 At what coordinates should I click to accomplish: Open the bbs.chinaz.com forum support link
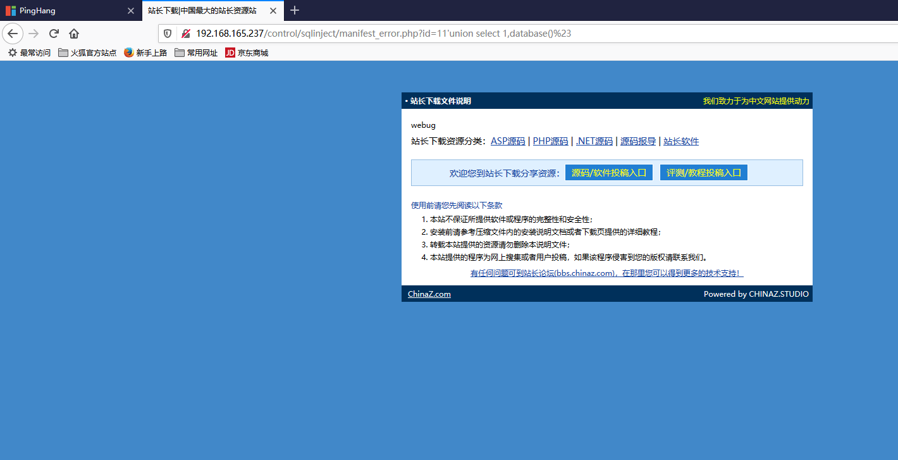[607, 273]
